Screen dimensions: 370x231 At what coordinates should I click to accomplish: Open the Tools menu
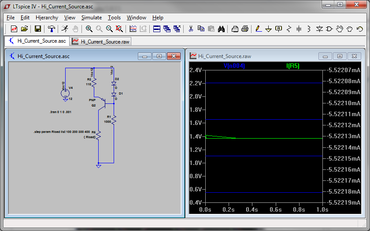[114, 18]
